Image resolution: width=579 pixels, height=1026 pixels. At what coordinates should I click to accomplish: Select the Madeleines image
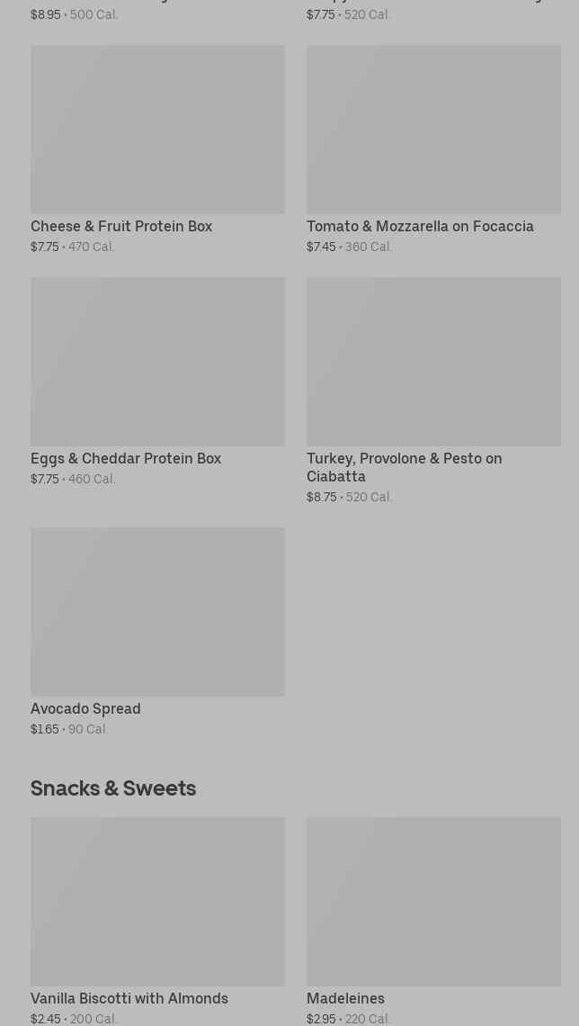coord(433,902)
